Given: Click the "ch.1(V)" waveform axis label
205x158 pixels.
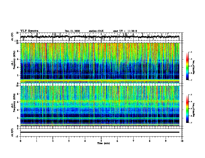Looking at the screenshot, I should [x=12, y=37].
